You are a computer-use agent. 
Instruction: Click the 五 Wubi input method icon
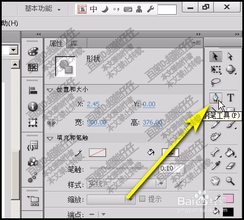(x=82, y=9)
